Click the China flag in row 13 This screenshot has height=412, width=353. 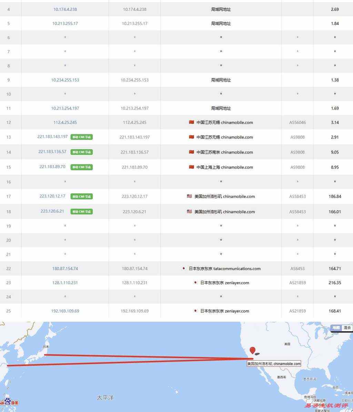[x=191, y=137]
